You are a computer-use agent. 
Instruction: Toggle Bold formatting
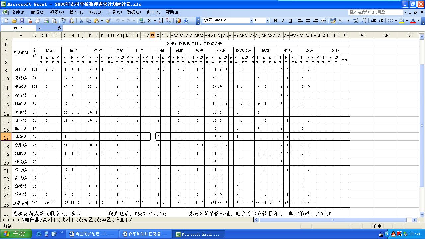click(275, 21)
